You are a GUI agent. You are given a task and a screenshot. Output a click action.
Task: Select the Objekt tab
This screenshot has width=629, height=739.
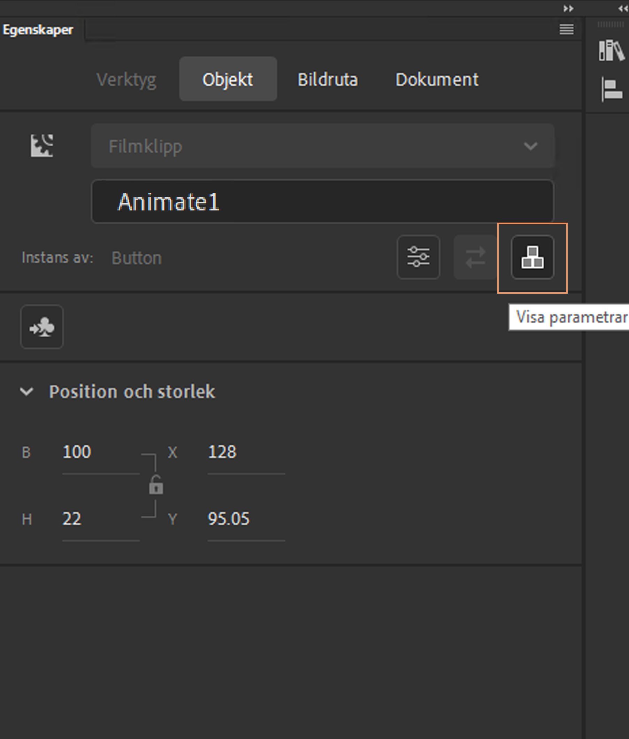(228, 79)
